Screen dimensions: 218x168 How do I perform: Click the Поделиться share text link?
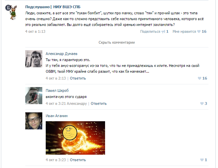pyautogui.click(x=150, y=32)
